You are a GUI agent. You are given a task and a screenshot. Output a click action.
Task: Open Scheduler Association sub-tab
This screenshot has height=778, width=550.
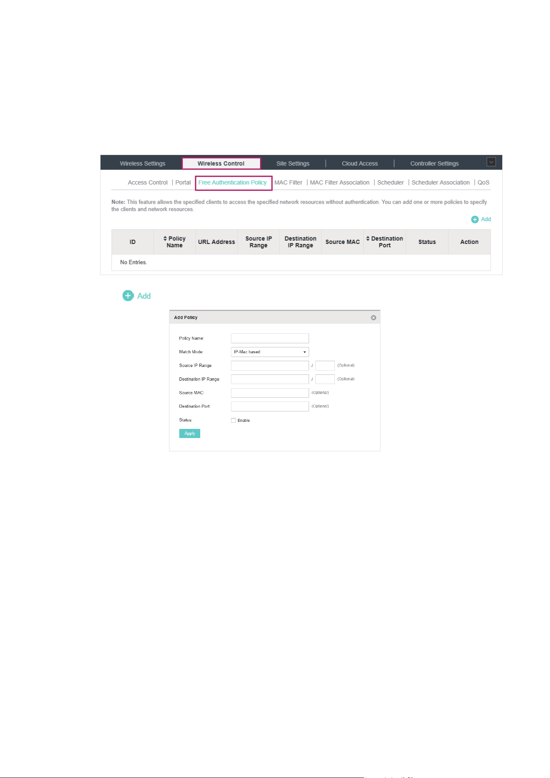pos(441,182)
